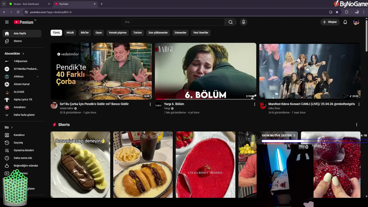Expand the Siz section chevron
The height and width of the screenshot is (207, 368).
pyautogui.click(x=12, y=127)
